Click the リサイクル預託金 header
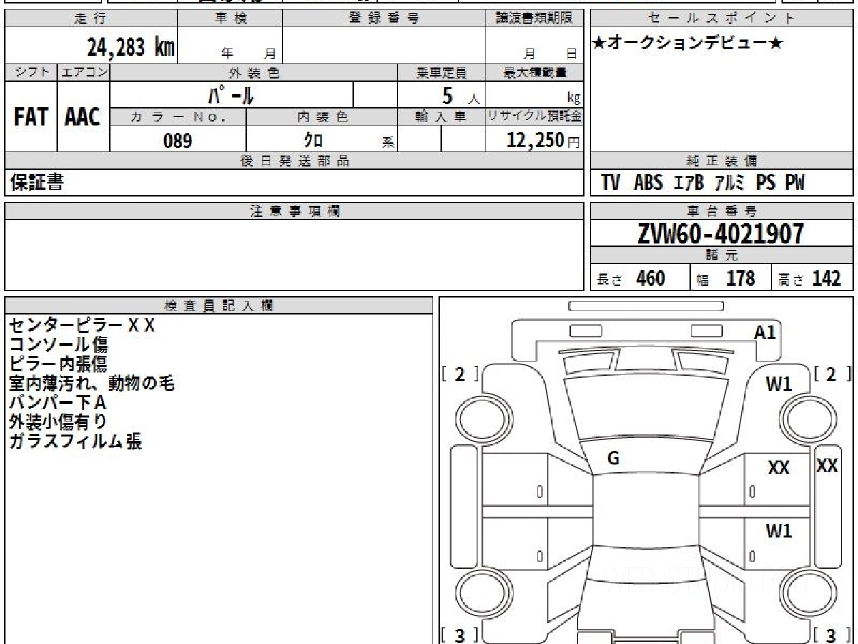 [x=535, y=117]
